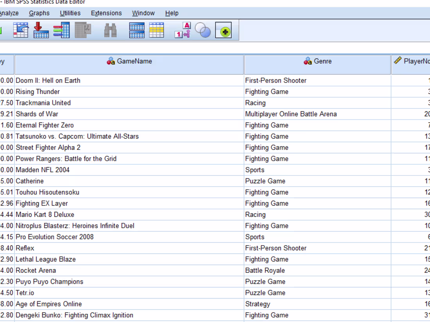Select the cell 'Rocket Arena'
The image size is (430, 322).
129,270
